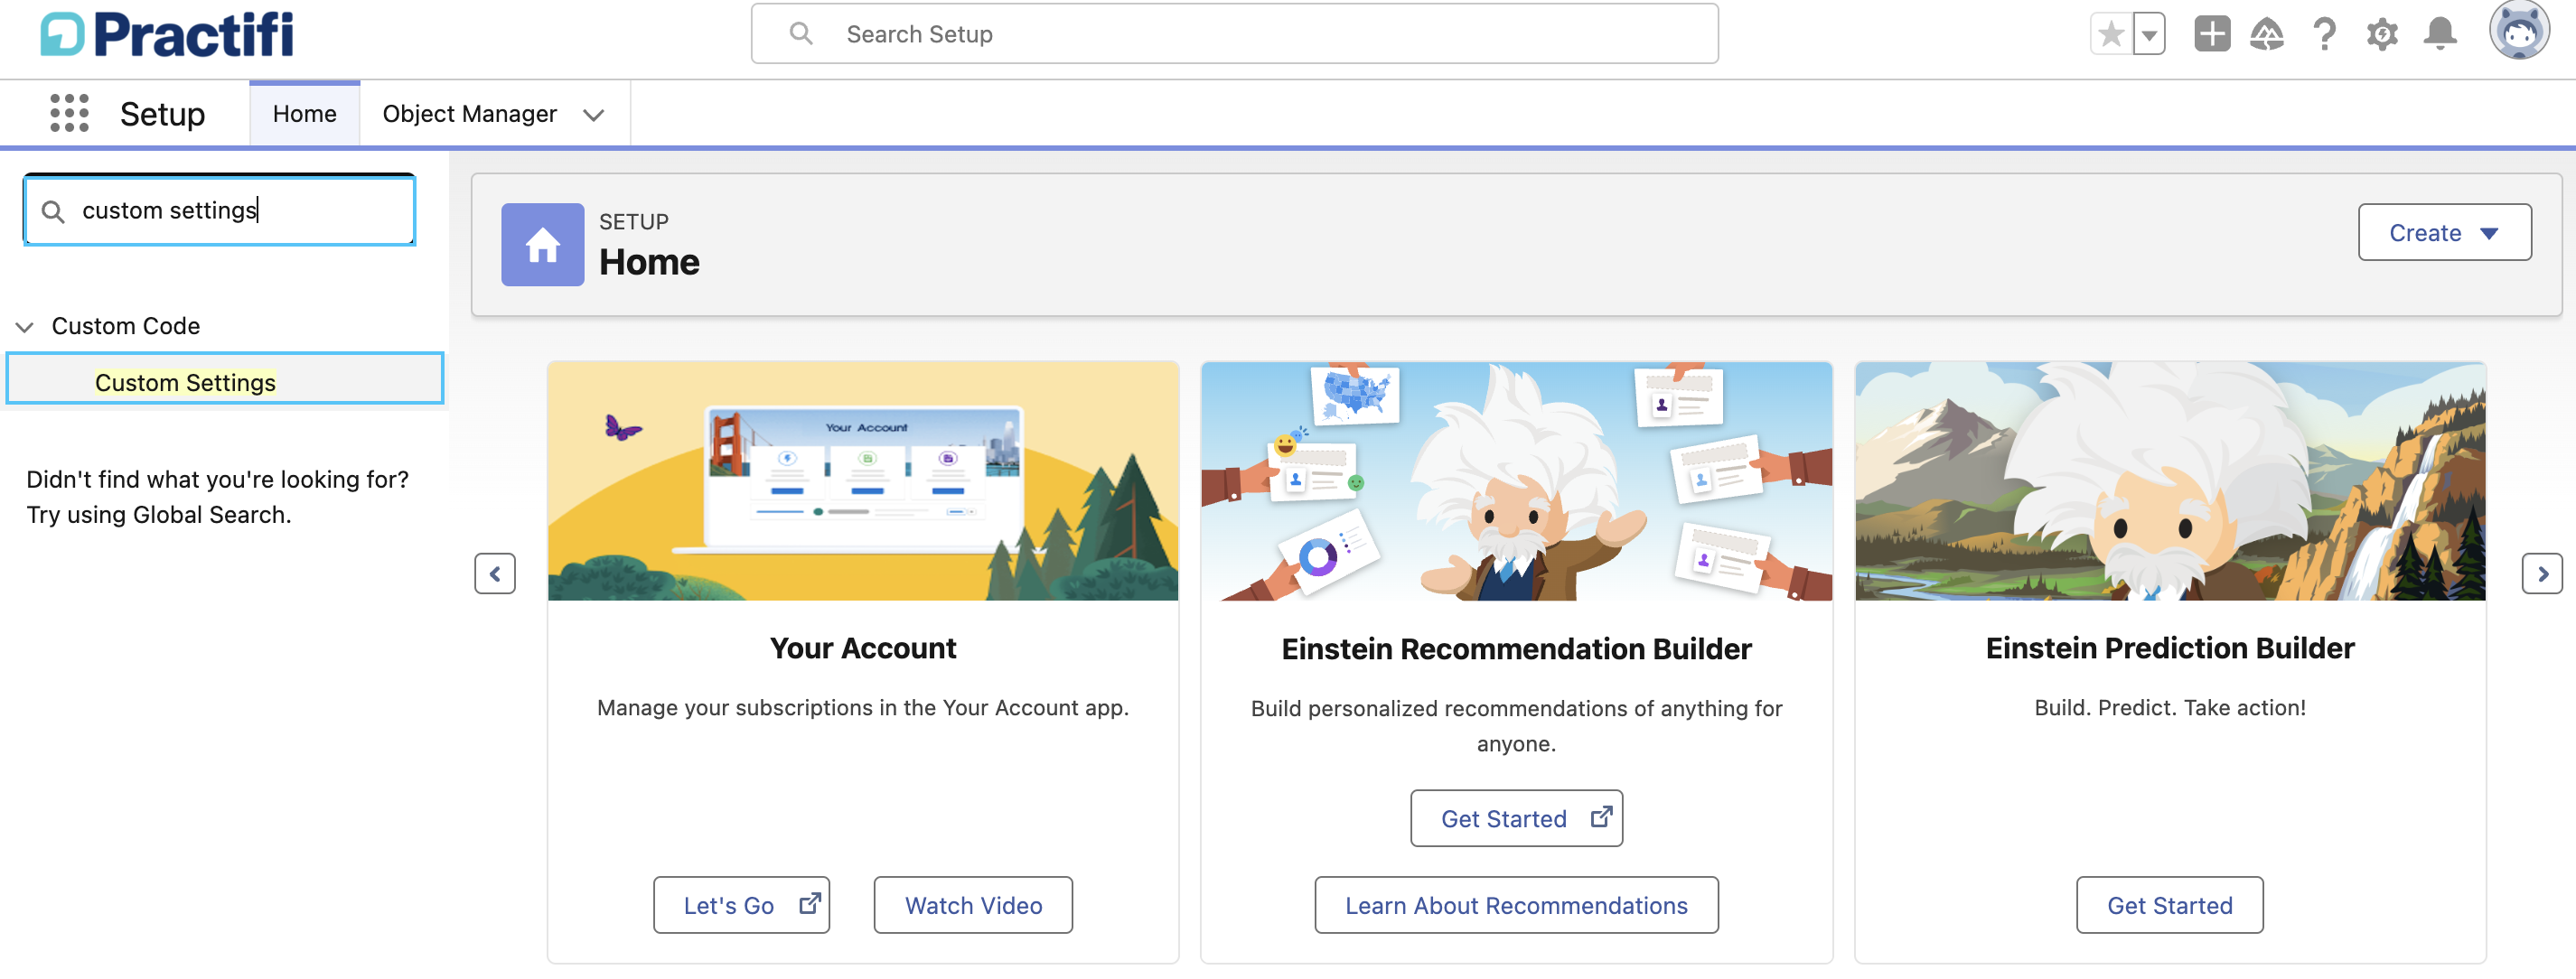This screenshot has height=979, width=2576.
Task: Click the Einstein Prediction Builder title
Action: tap(2170, 648)
